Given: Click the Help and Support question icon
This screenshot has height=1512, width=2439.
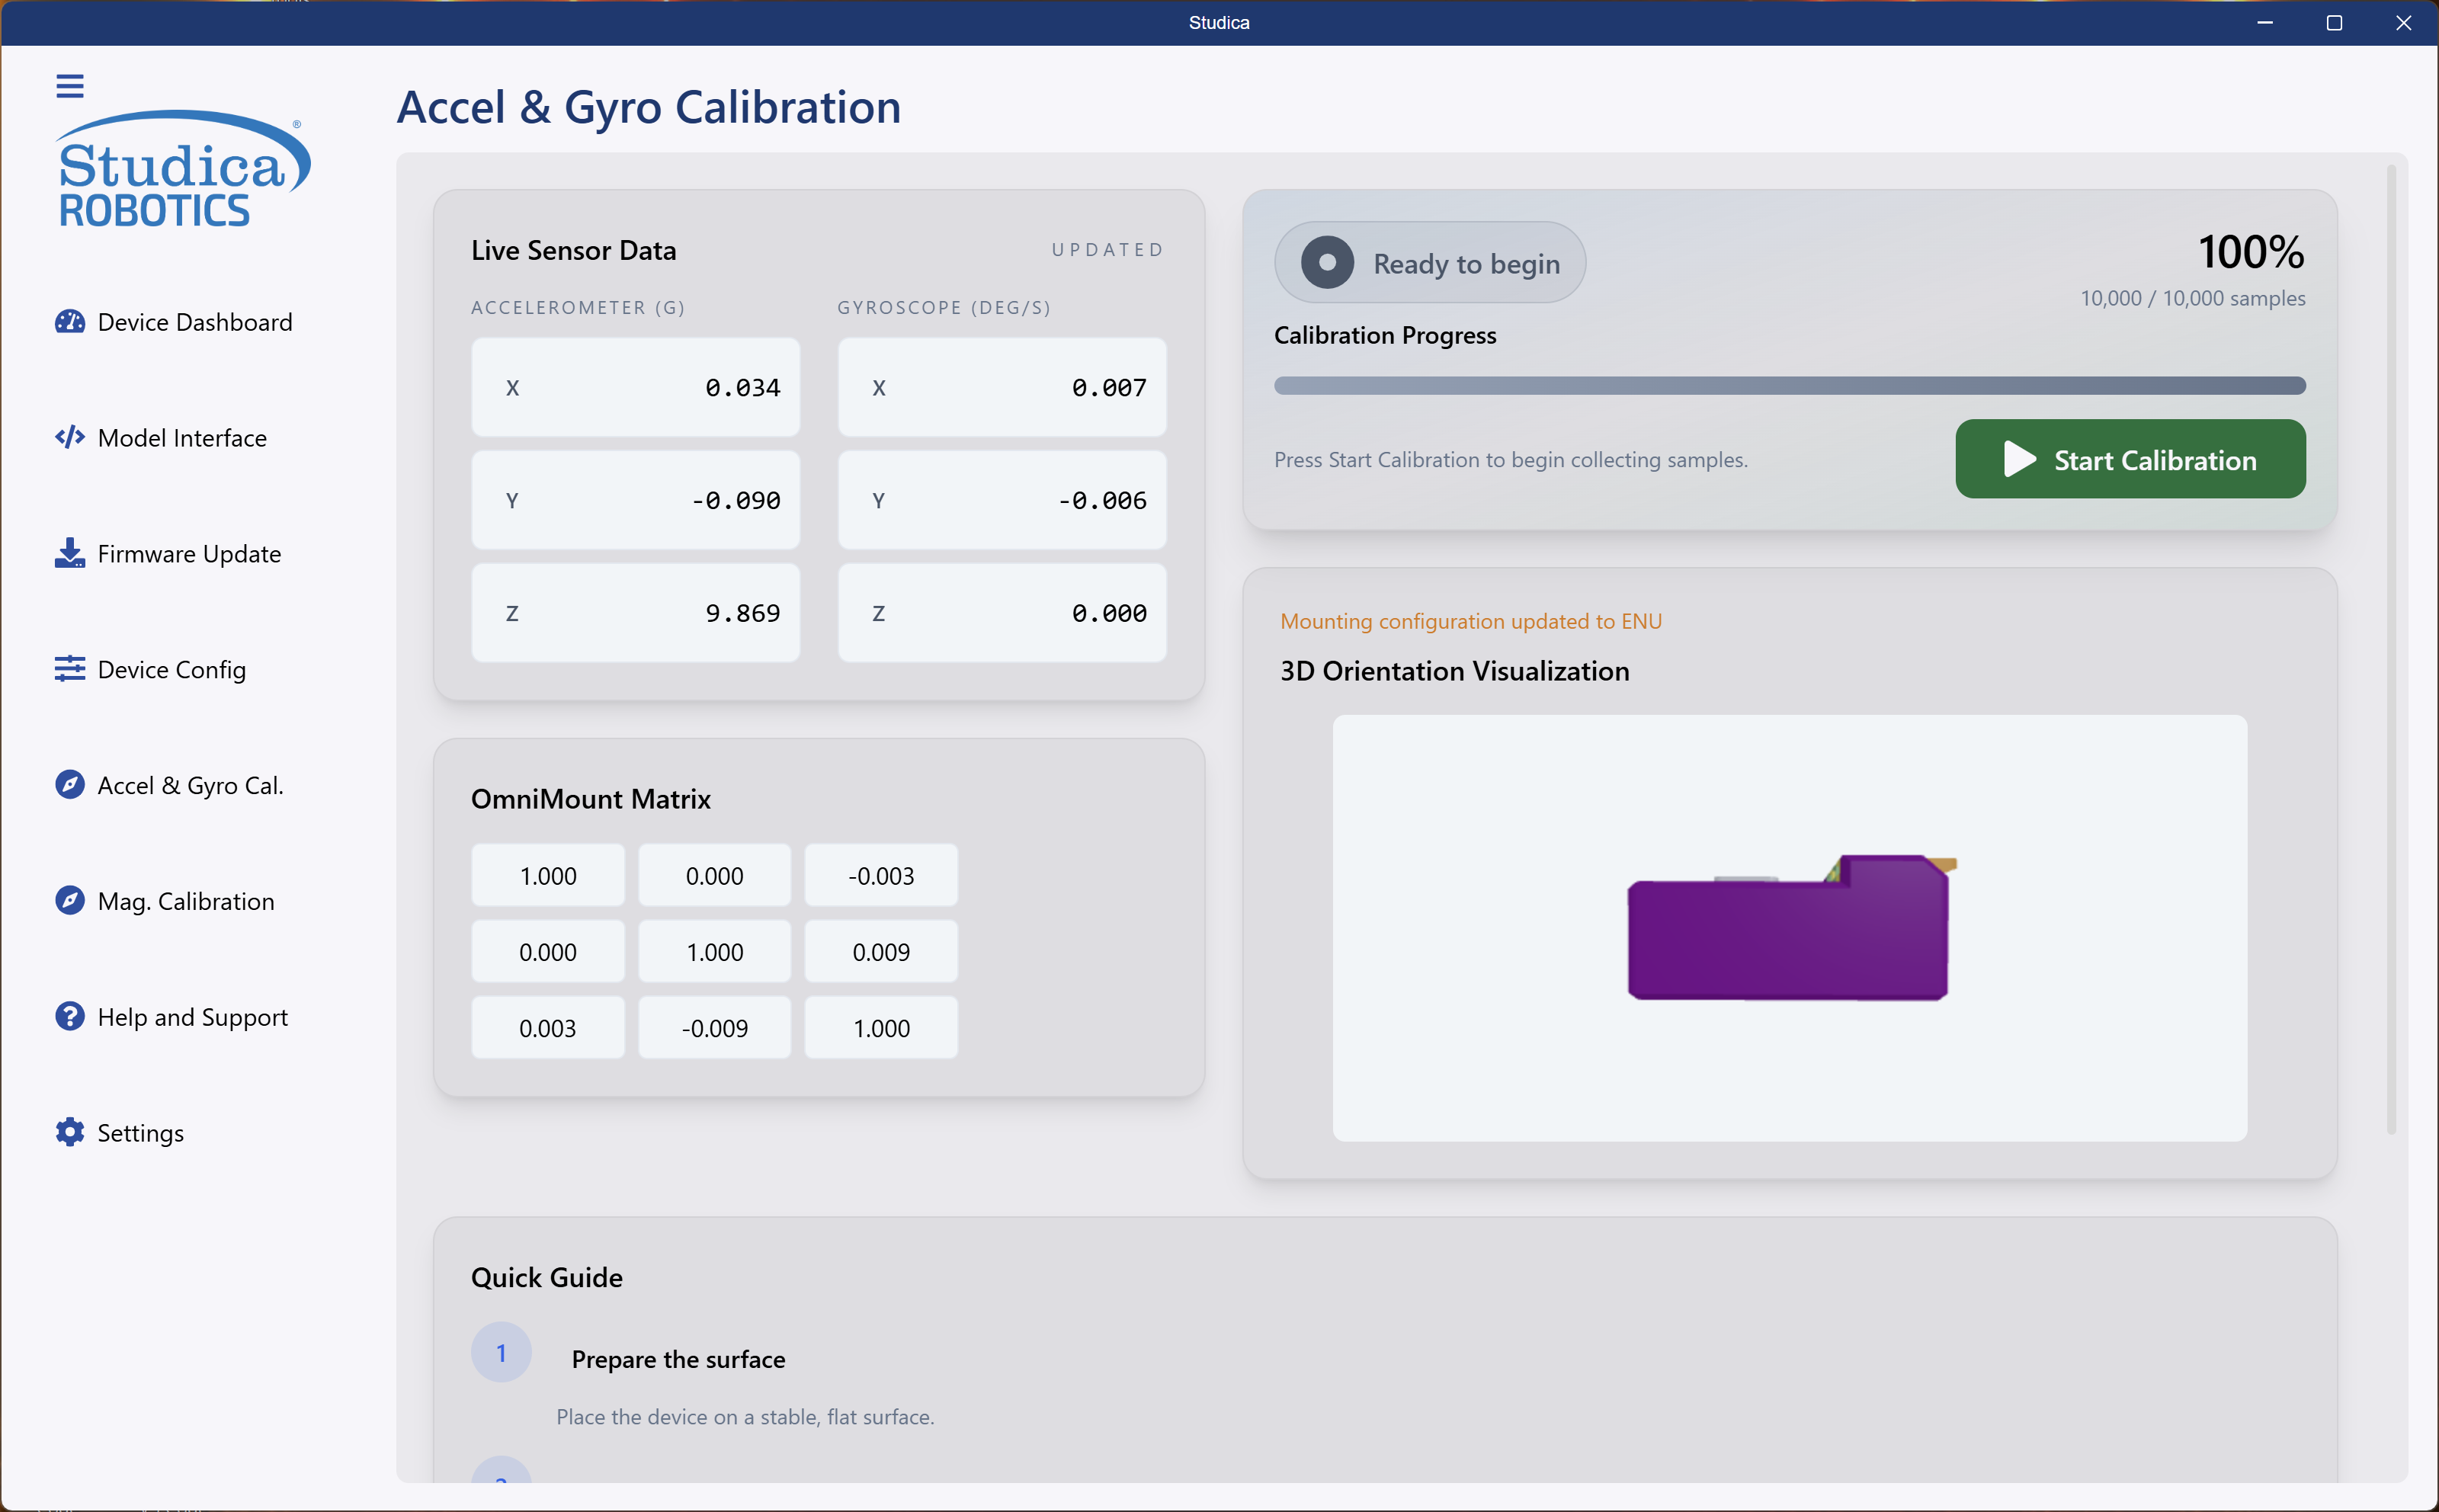Looking at the screenshot, I should (69, 1017).
